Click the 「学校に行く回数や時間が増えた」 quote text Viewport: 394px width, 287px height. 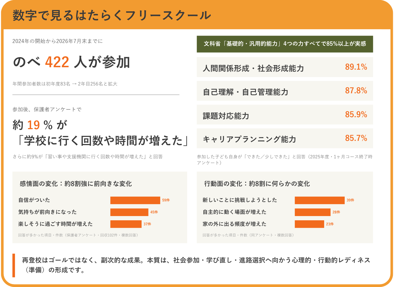pyautogui.click(x=101, y=141)
